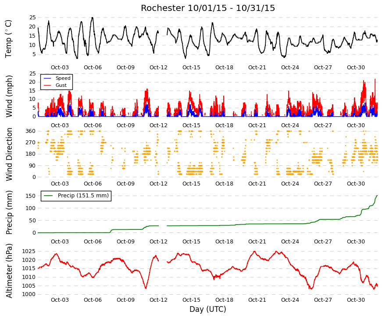Click the 360 tick on wind direction axis
The width and height of the screenshot is (382, 318).
(30, 131)
